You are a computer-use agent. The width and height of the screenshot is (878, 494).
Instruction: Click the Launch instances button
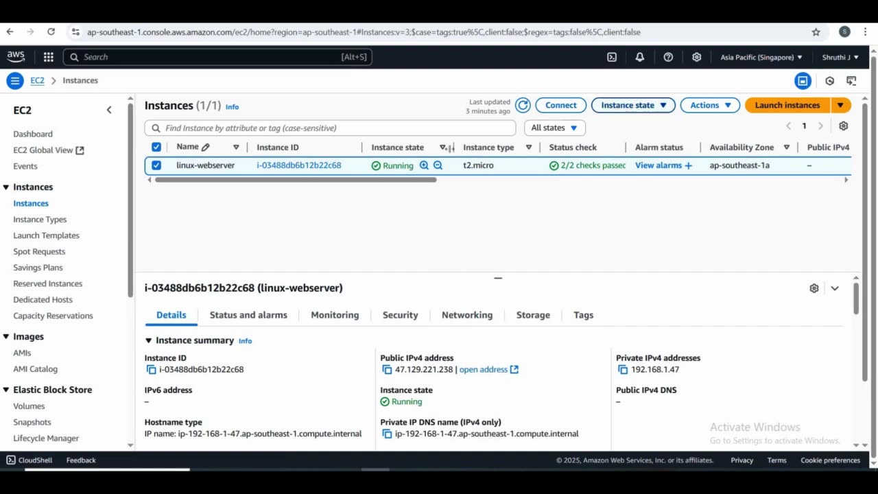coord(787,106)
